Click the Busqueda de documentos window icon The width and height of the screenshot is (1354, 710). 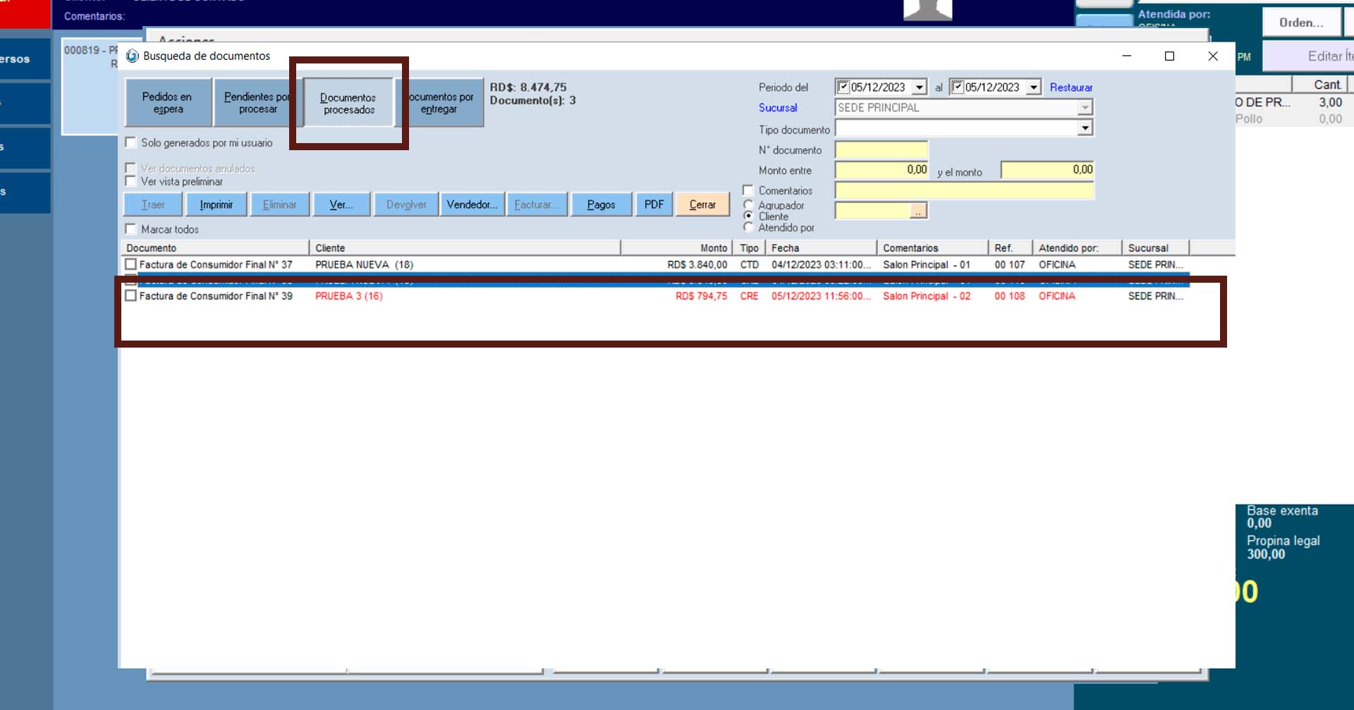[x=132, y=56]
